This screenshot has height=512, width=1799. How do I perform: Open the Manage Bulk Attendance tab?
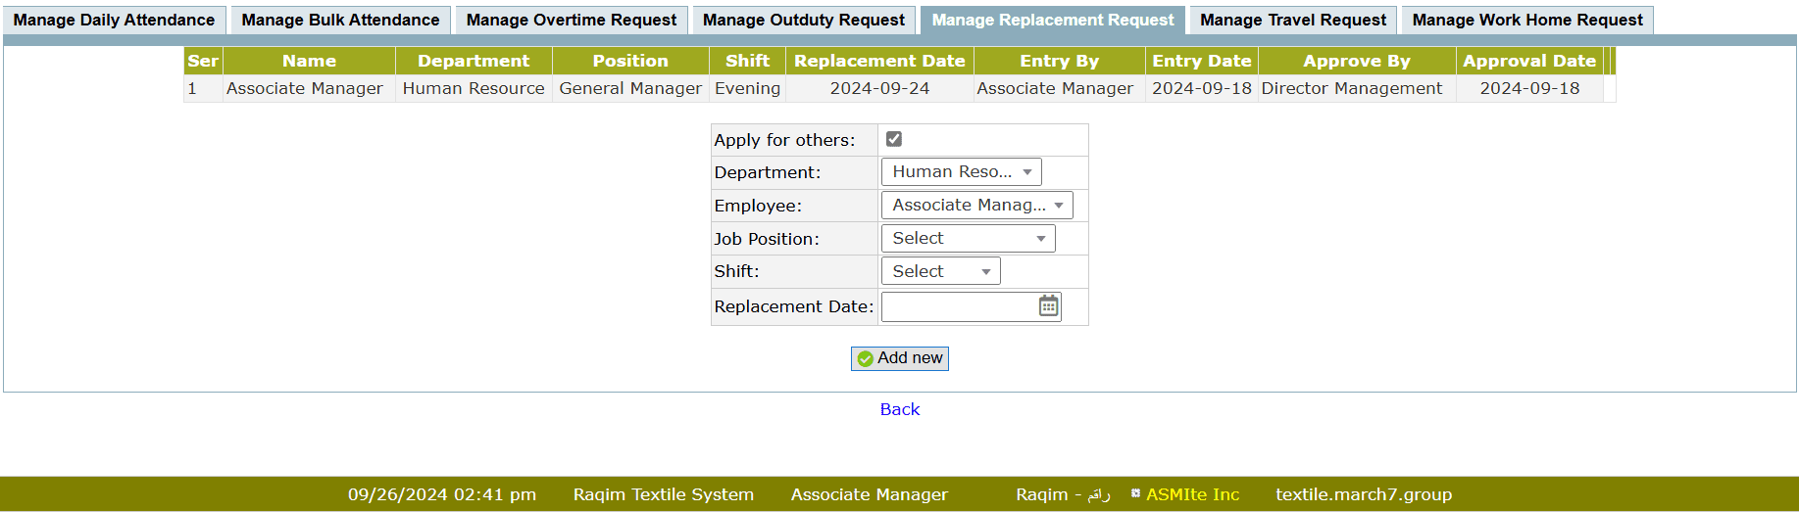click(340, 20)
